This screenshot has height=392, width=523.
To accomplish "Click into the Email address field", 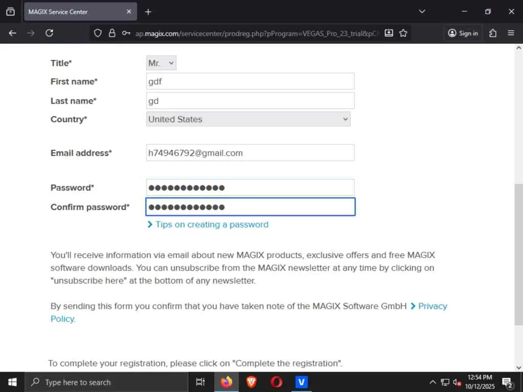I will [250, 153].
